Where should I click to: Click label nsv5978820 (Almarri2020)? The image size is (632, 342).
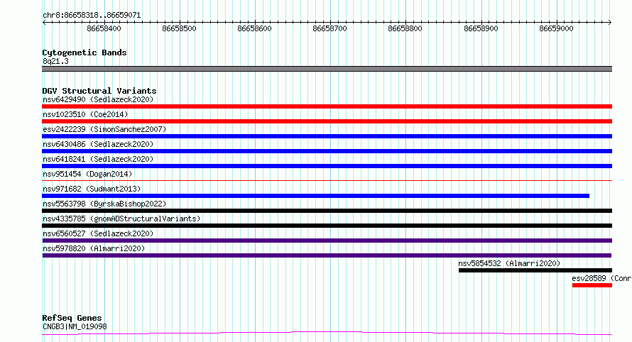(94, 248)
